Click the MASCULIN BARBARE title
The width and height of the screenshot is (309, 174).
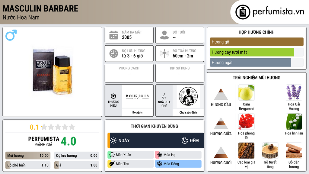tap(40, 8)
